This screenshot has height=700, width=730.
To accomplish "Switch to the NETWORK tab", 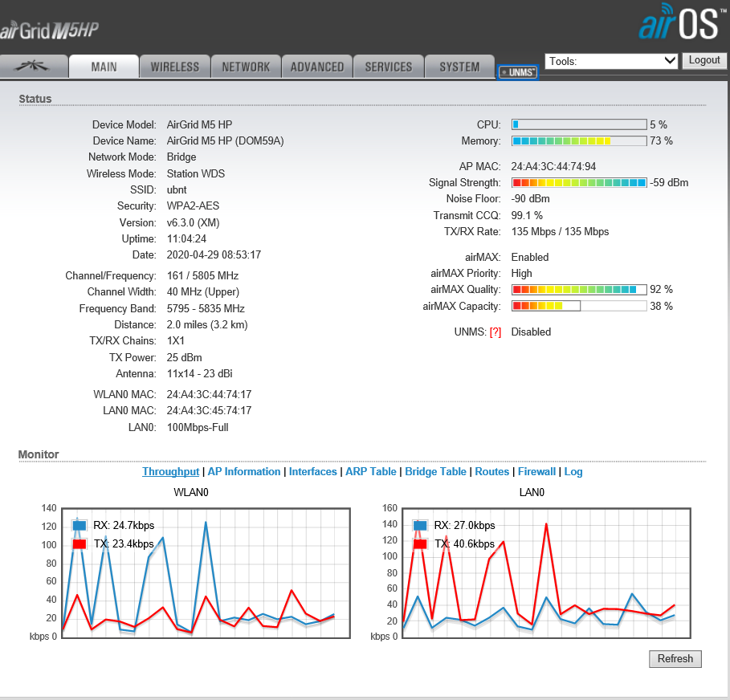I will (x=246, y=67).
